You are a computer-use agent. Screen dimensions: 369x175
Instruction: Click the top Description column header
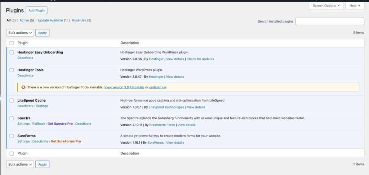130,43
